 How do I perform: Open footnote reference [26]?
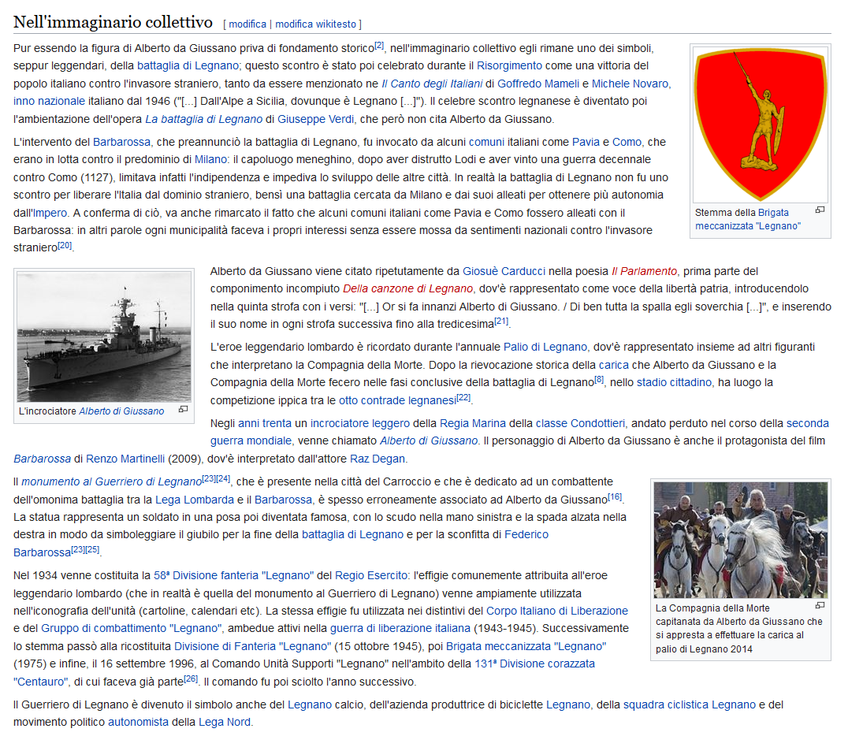191,678
